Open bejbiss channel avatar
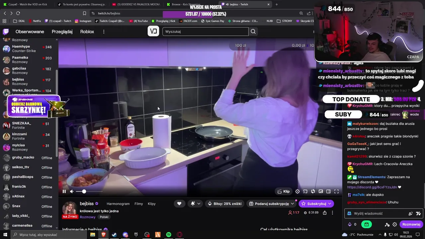The height and width of the screenshot is (239, 425). click(x=70, y=208)
